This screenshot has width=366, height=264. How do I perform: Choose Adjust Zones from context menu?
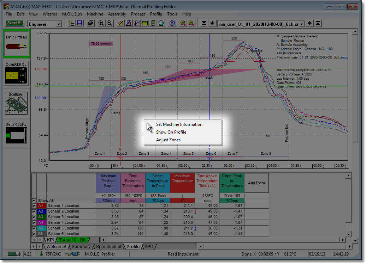183,140
